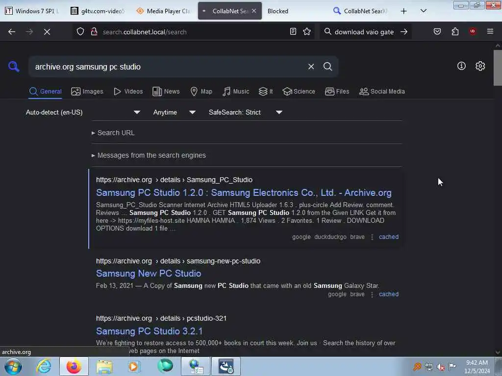502x376 pixels.
Task: Open Windows Explorer folder on taskbar
Action: pos(104,366)
